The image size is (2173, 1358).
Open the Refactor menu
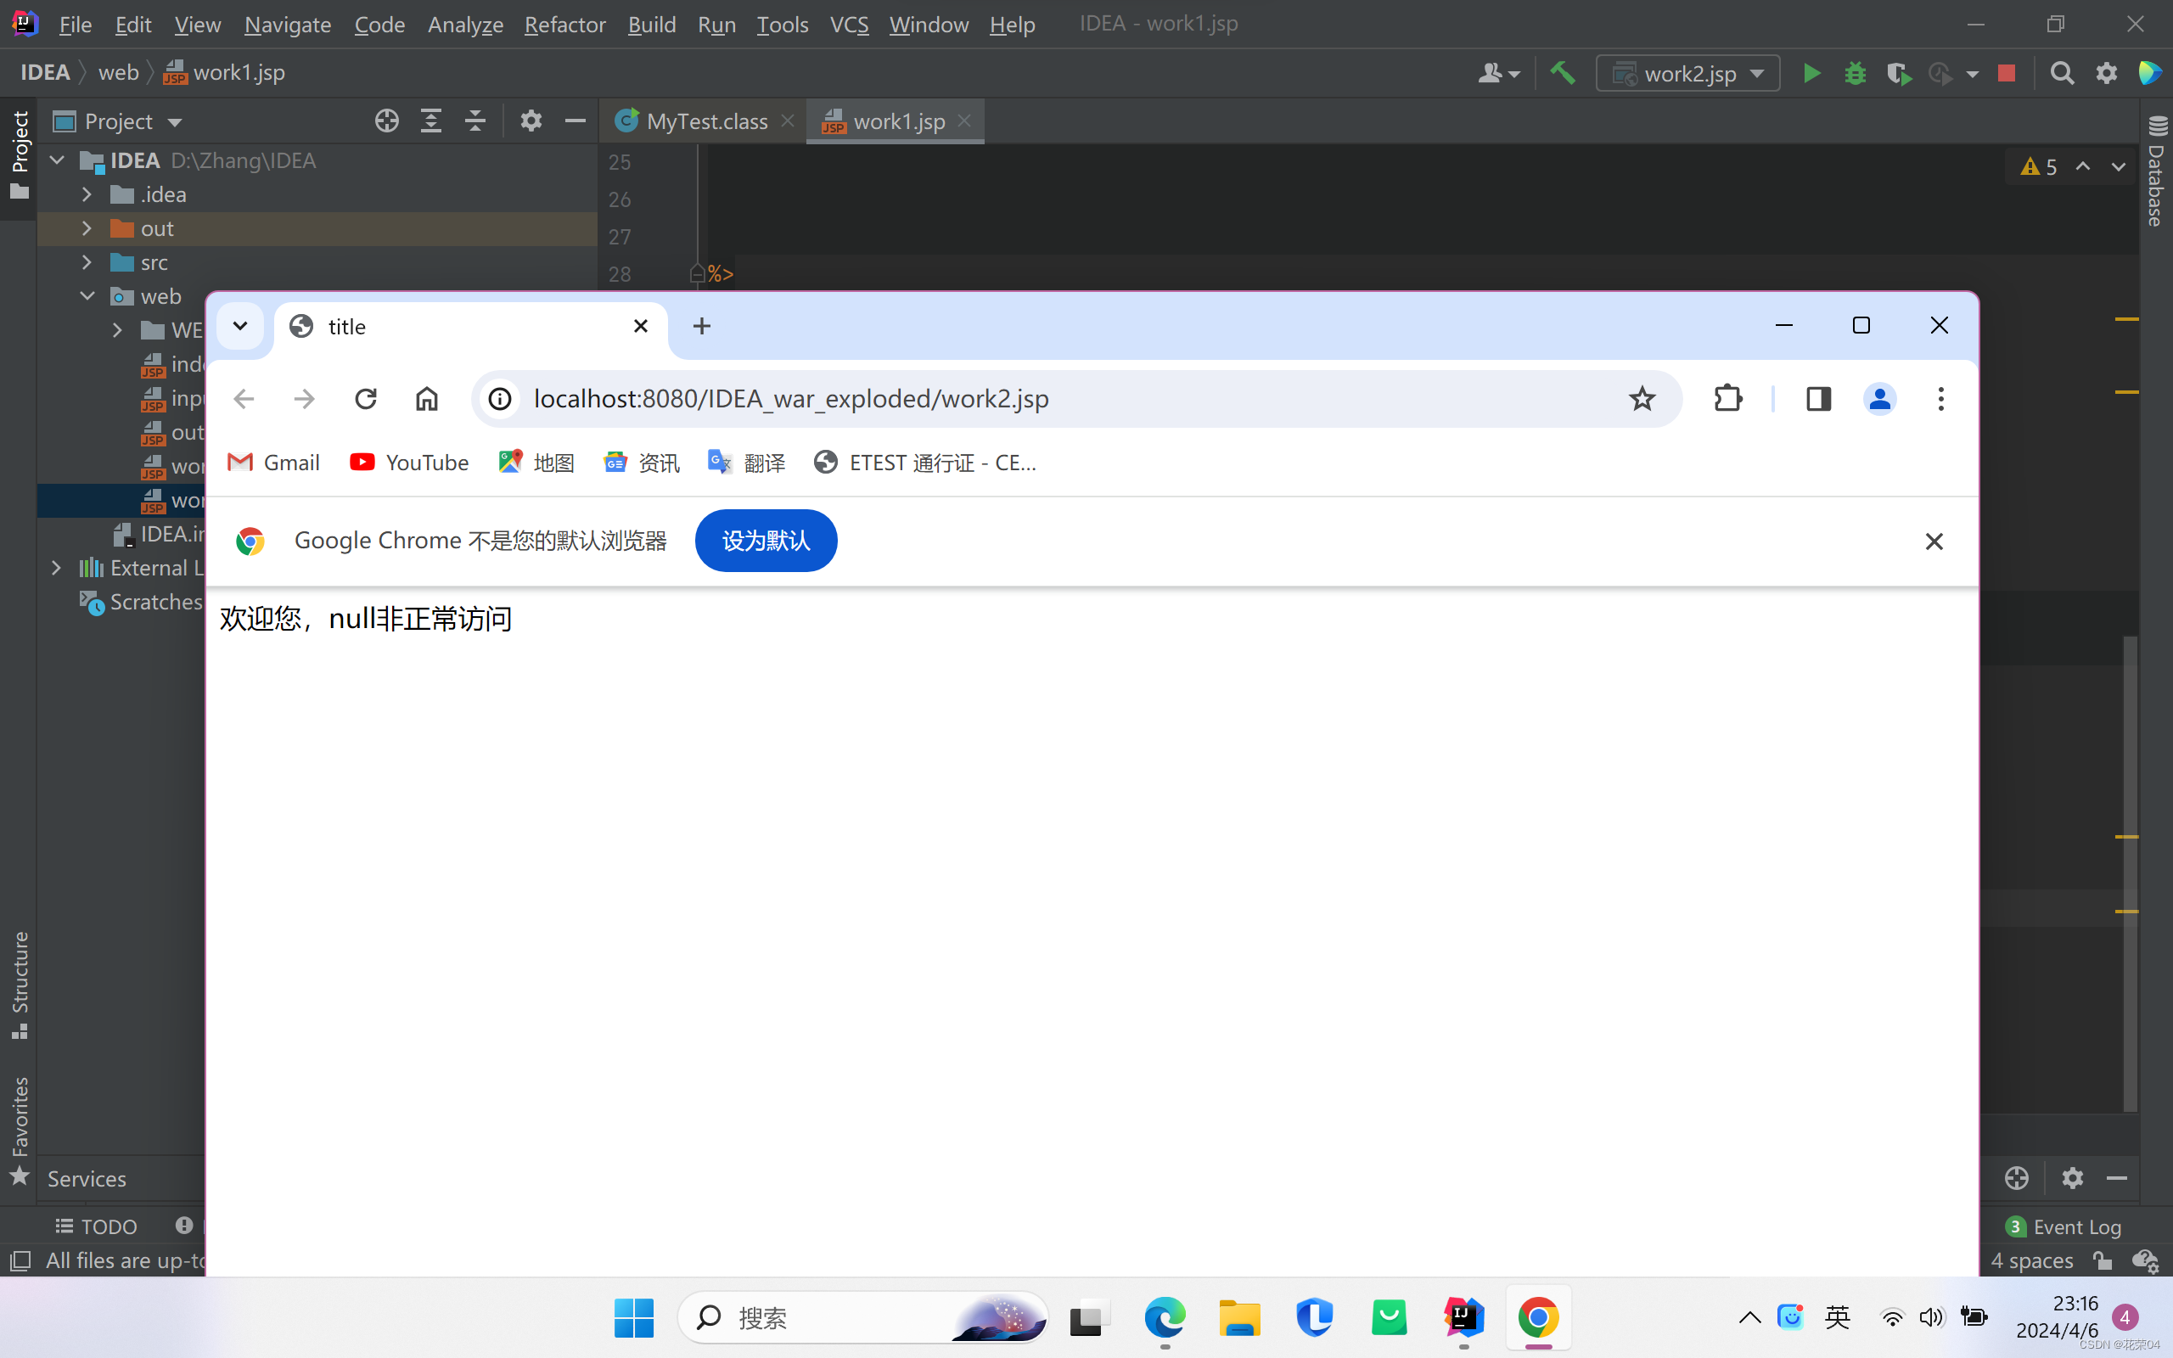pyautogui.click(x=564, y=25)
